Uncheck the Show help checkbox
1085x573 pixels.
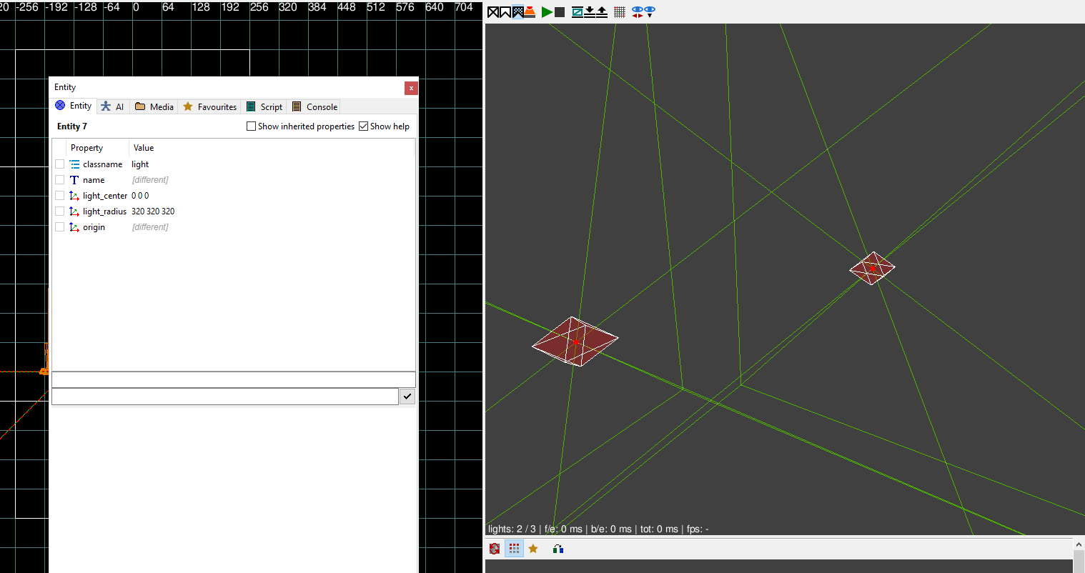[x=364, y=126]
